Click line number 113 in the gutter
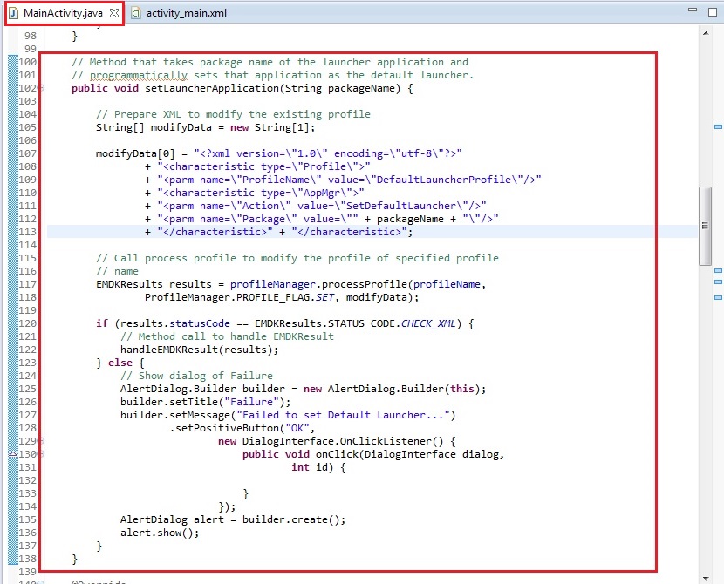Viewport: 724px width, 584px height. pos(26,233)
